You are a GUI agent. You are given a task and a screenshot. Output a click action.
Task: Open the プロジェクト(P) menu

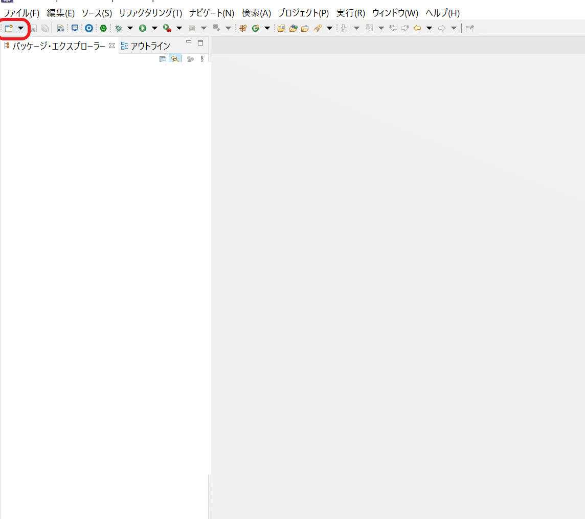[x=303, y=13]
